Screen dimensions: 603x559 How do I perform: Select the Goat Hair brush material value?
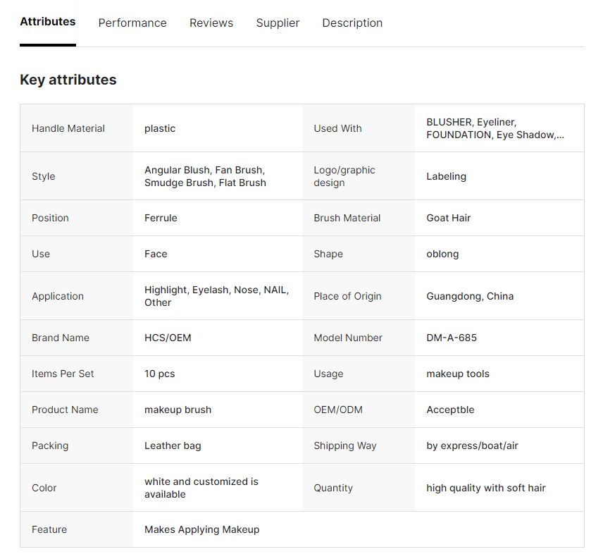coord(448,218)
